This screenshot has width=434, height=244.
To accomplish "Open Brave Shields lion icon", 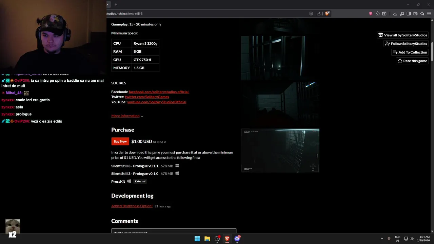I will click(x=327, y=14).
